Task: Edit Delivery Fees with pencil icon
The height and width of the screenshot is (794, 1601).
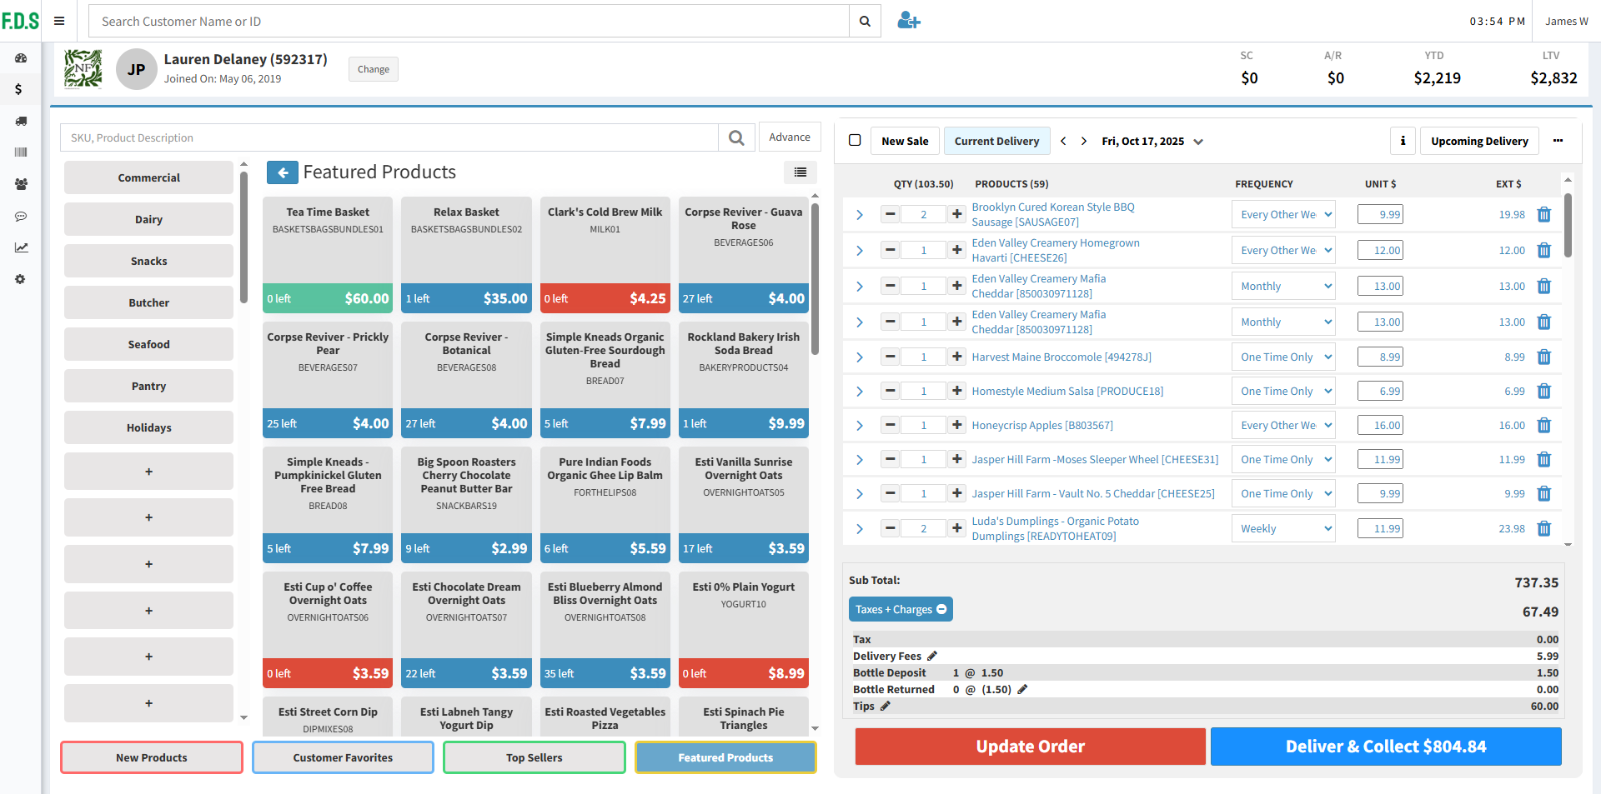Action: (x=932, y=657)
